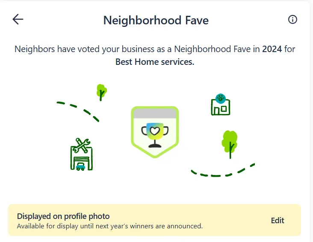Select the Best Home services category text
Viewport: 313px width, 242px height.
155,62
